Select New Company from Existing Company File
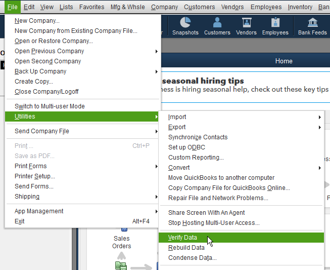 [83, 31]
